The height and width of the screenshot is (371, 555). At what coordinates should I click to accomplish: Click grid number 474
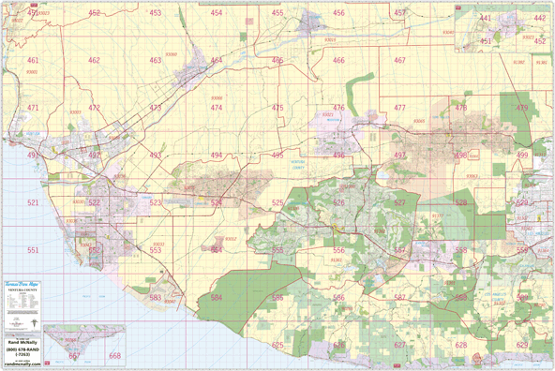pos(217,108)
